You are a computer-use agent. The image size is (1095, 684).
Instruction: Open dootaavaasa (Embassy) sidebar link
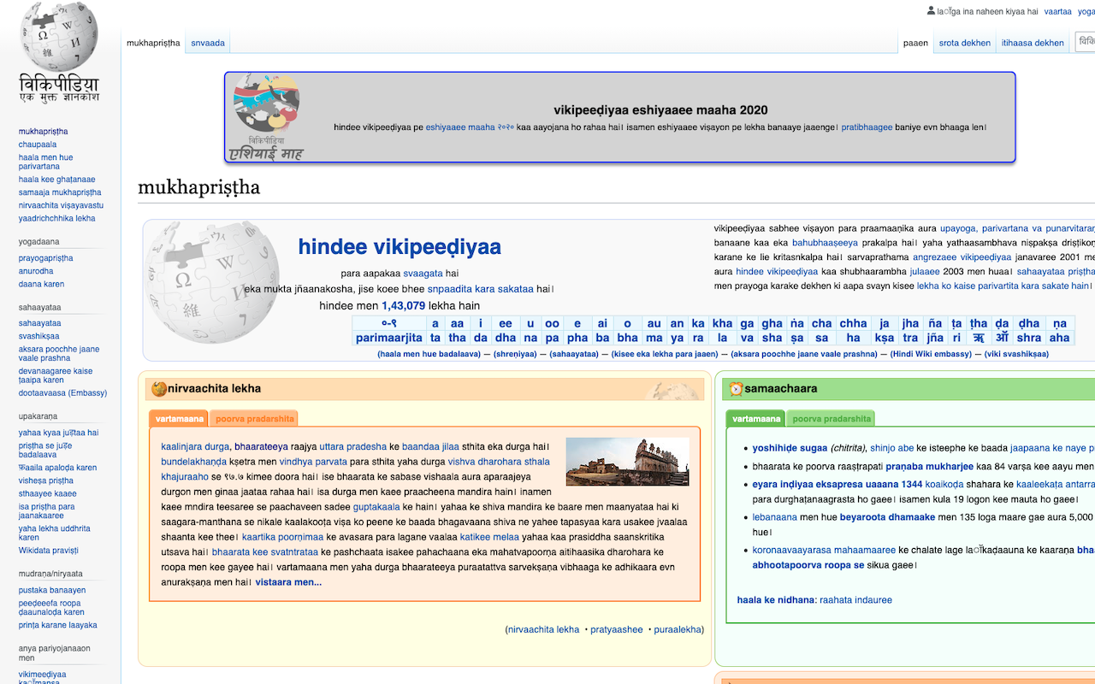(63, 393)
